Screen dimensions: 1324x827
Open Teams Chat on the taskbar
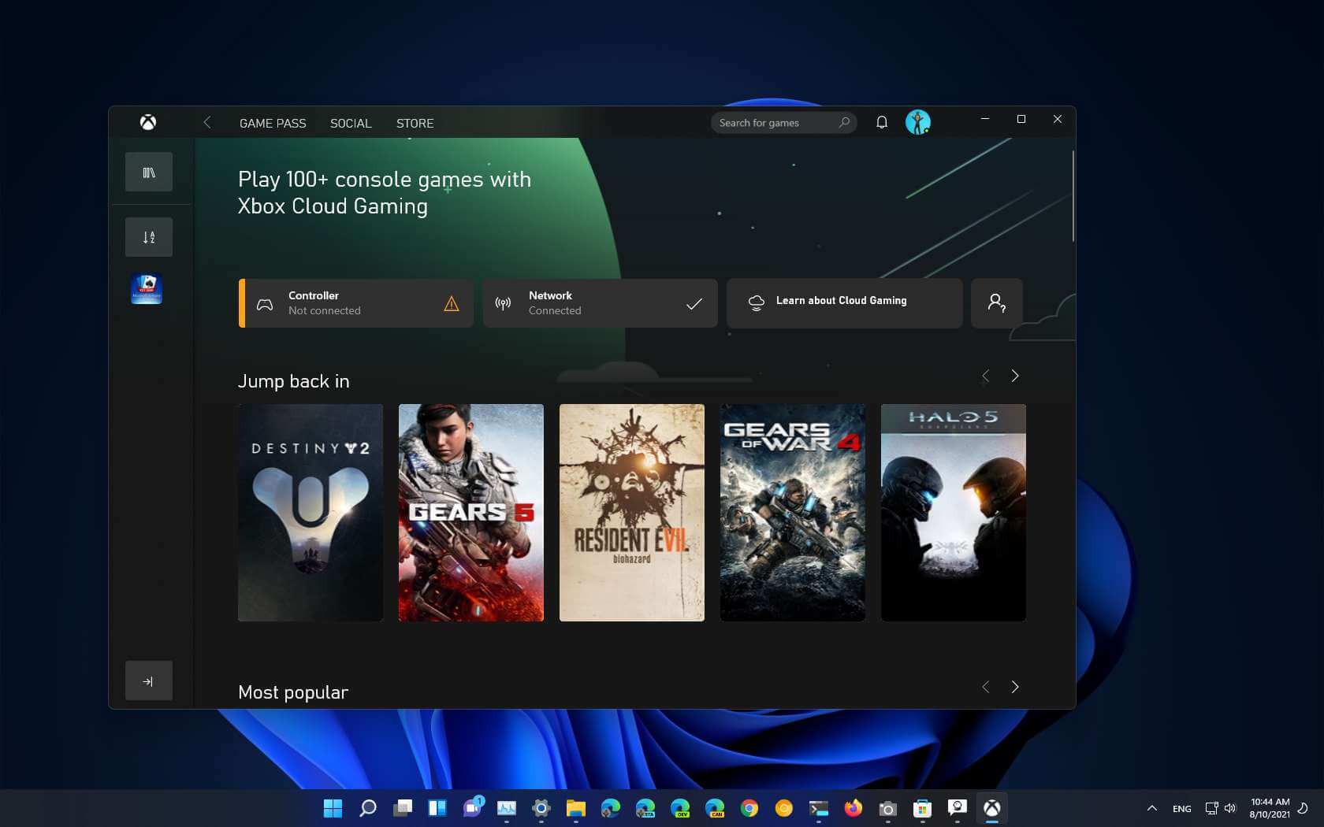point(472,808)
